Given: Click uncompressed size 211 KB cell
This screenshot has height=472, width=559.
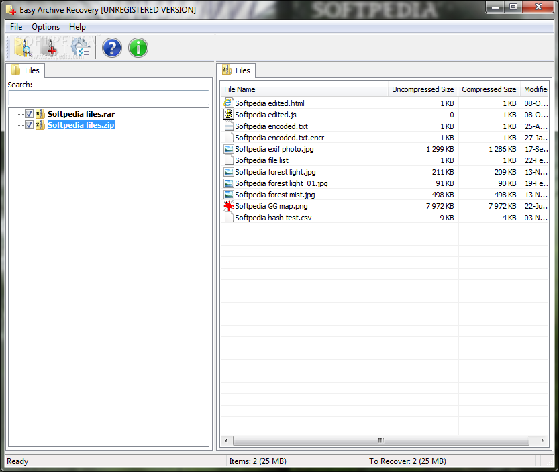Looking at the screenshot, I should tap(443, 172).
